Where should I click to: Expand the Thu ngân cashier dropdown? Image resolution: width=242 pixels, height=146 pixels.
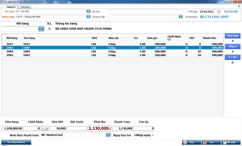click(88, 11)
